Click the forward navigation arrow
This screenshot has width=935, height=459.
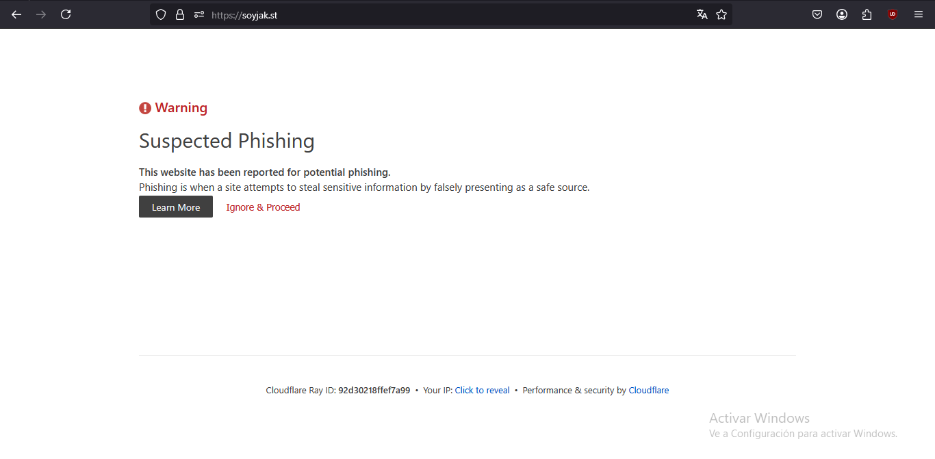[41, 14]
